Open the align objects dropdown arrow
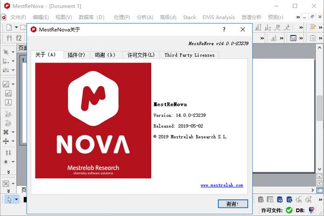 click(13, 61)
